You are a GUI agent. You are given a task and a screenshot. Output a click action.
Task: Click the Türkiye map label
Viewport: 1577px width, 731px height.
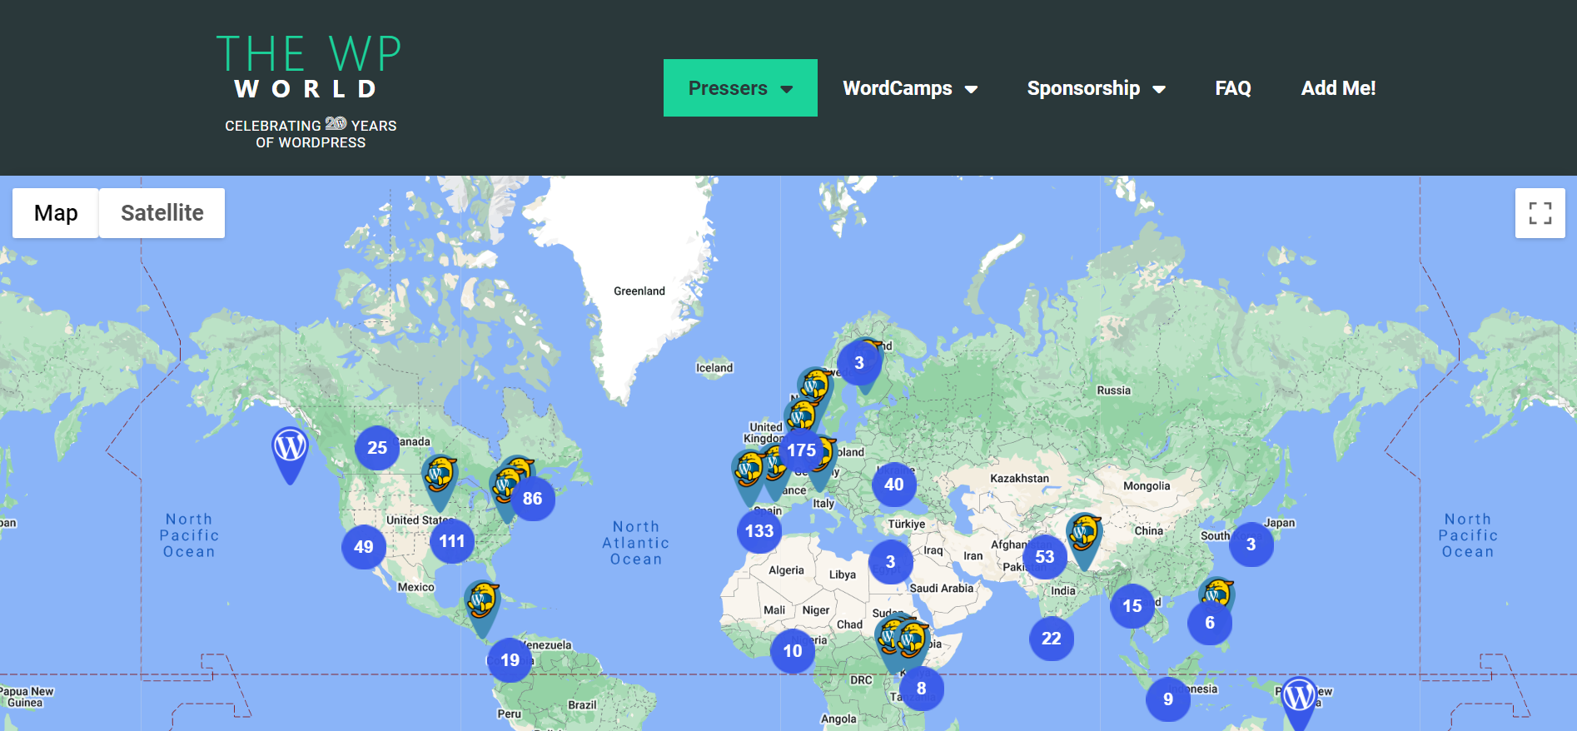(x=907, y=525)
